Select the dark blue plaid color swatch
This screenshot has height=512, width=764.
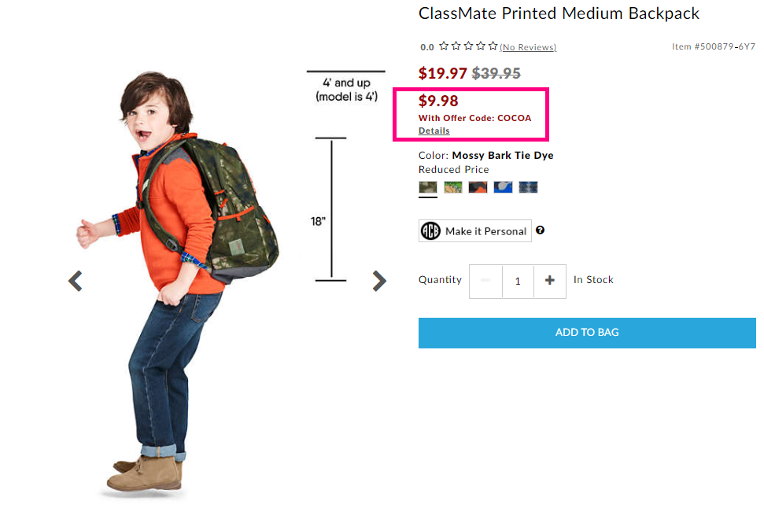tap(528, 187)
